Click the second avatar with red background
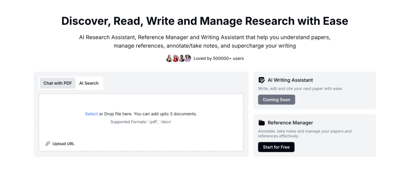Viewport: 407px width, 172px height. (175, 59)
